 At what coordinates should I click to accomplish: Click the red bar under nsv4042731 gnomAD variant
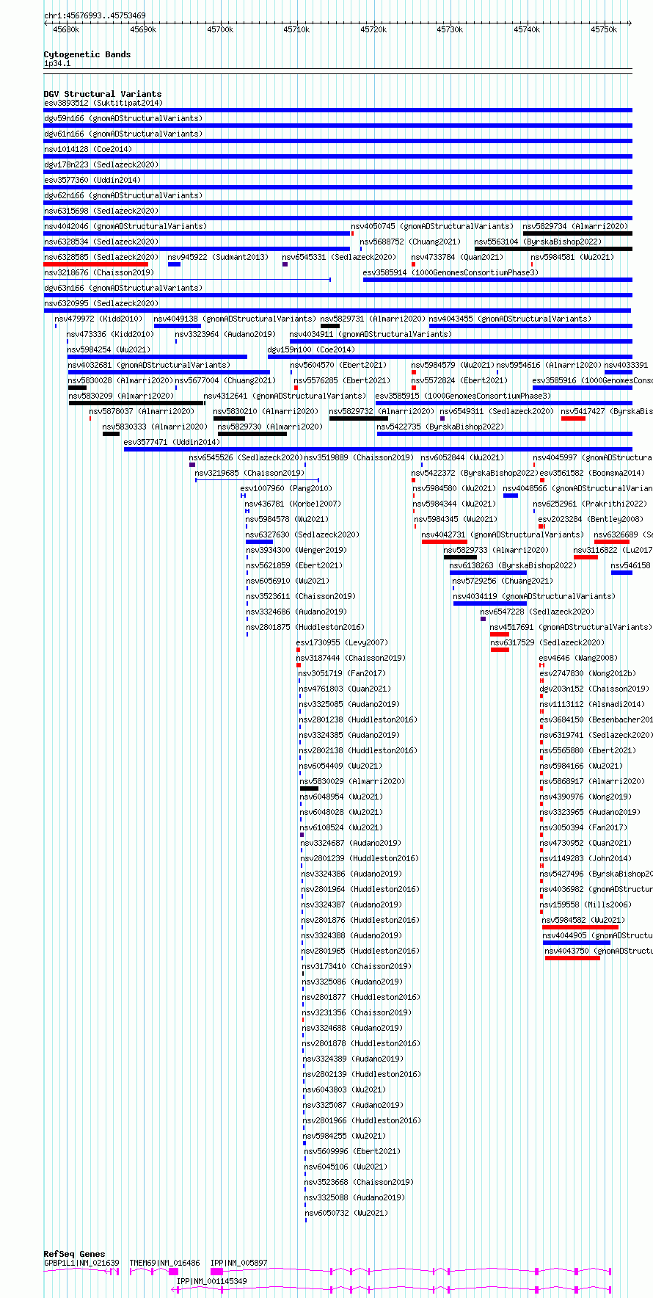click(x=445, y=542)
